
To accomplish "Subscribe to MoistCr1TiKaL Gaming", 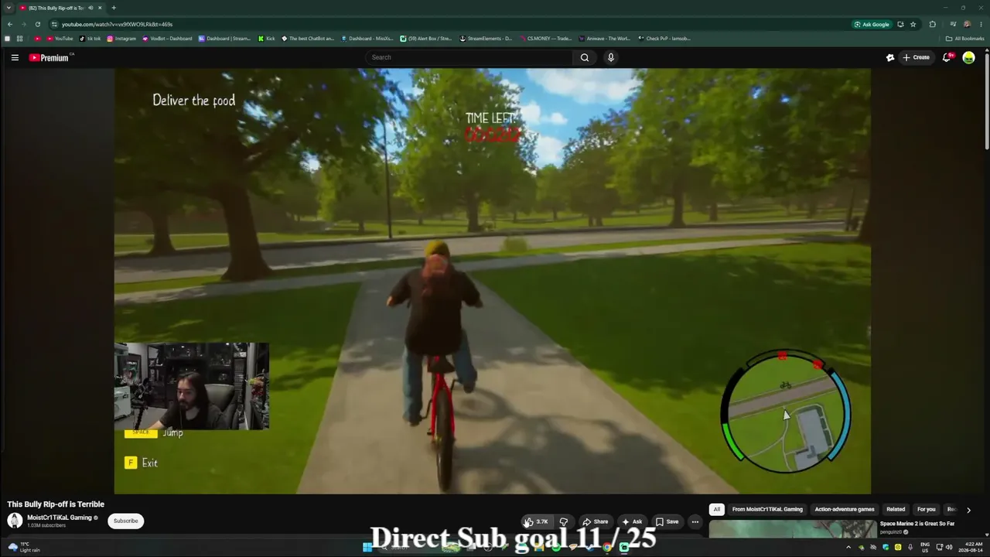I will click(125, 521).
